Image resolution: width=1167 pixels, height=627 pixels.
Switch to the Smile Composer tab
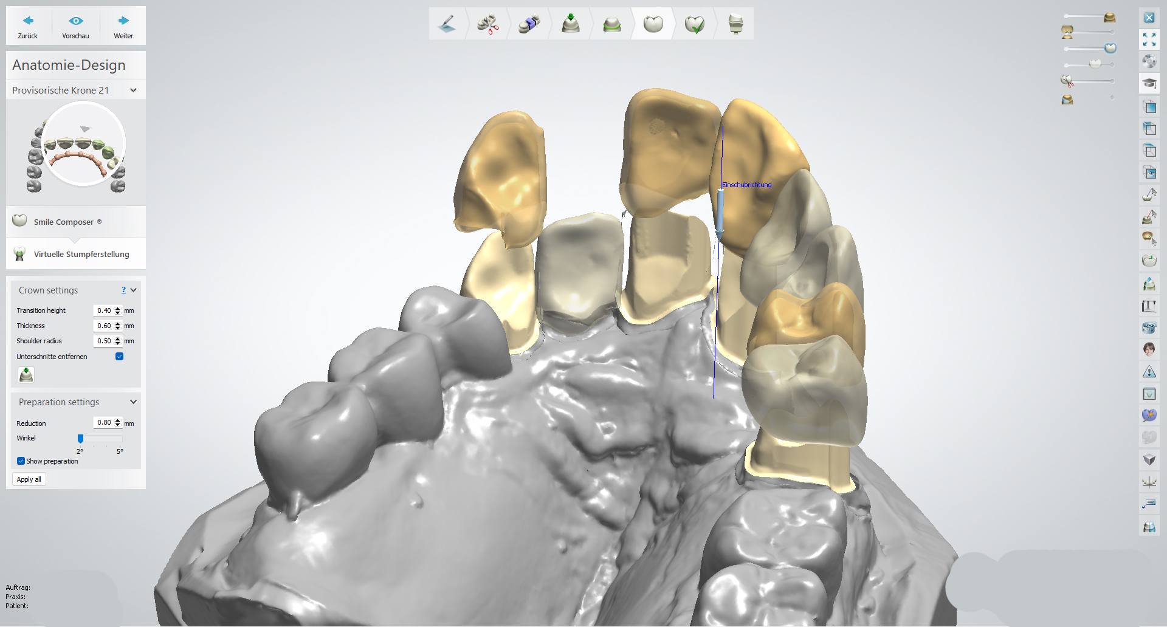coord(67,222)
